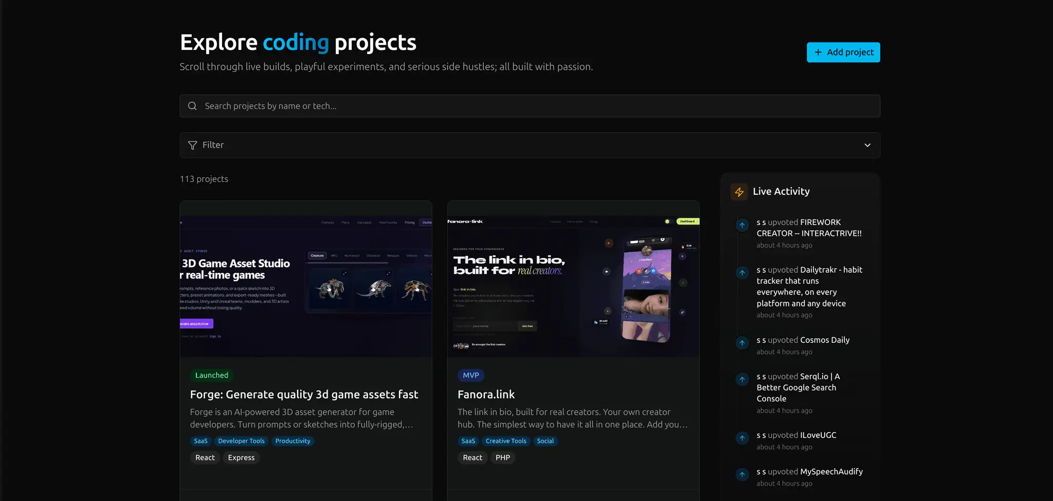Screen dimensions: 1053x501
Task: Click upvote icon beside MySpeechAudify activity
Action: [x=742, y=474]
